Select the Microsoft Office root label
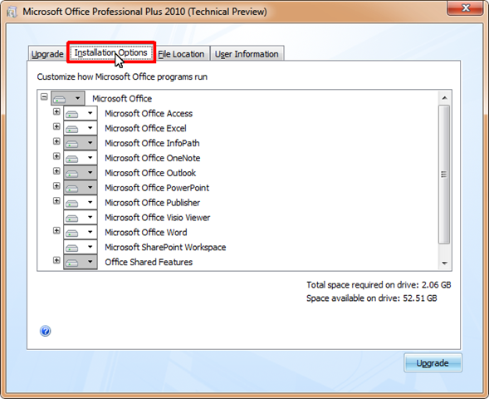 [x=122, y=99]
